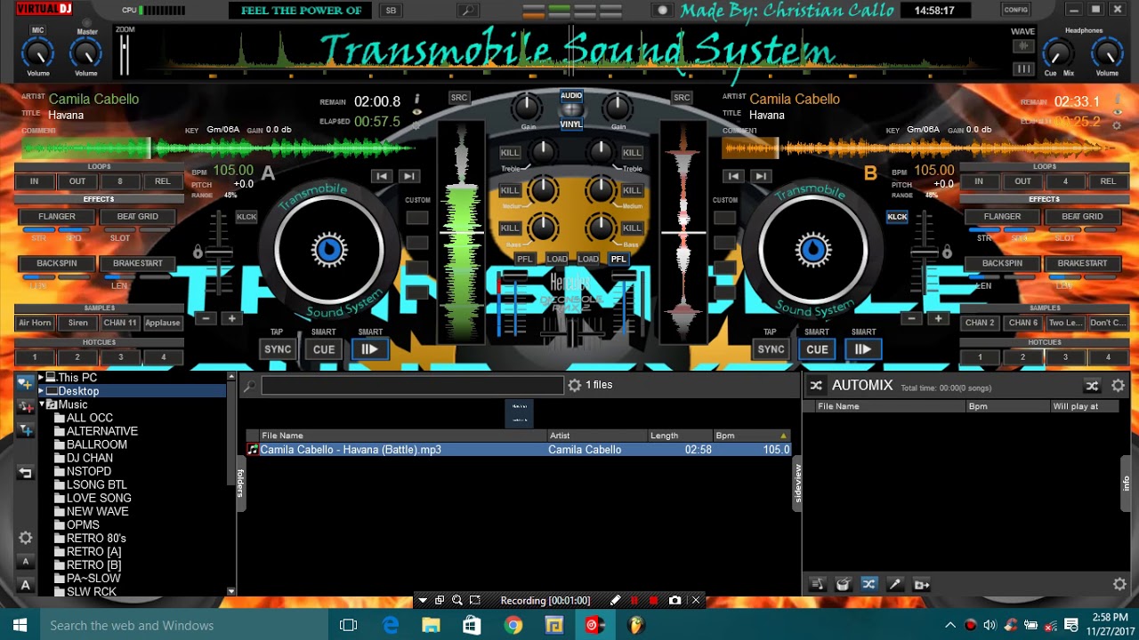This screenshot has width=1139, height=640.
Task: Play the Siren sample
Action: pyautogui.click(x=77, y=323)
